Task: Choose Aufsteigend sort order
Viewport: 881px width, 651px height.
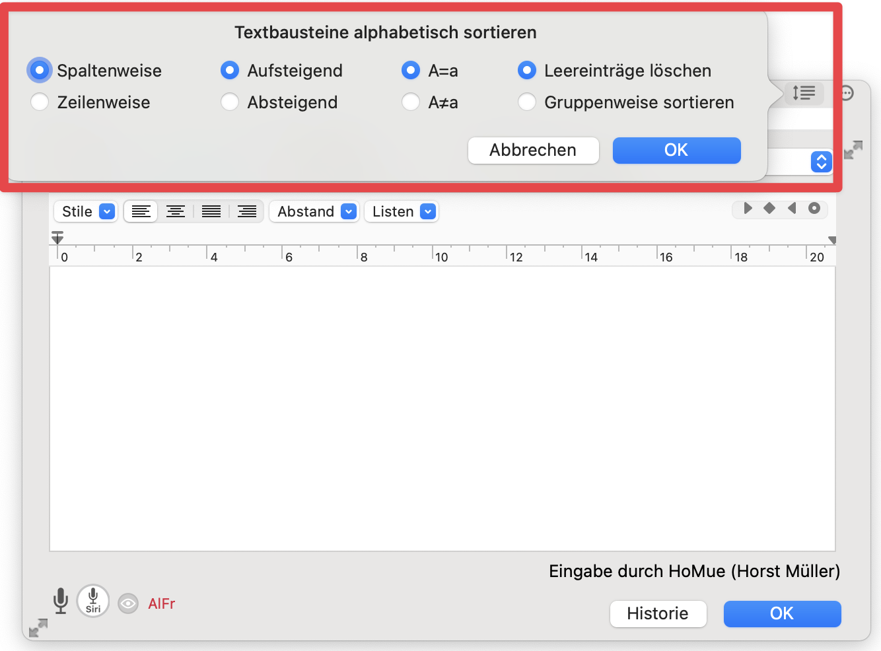Action: [230, 70]
